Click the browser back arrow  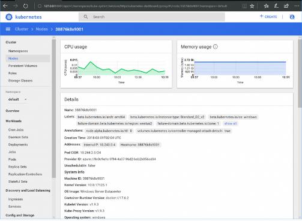[5, 6]
